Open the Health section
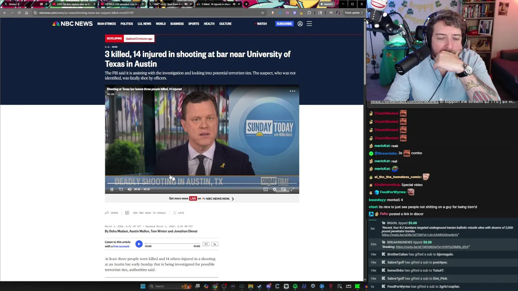 [209, 24]
